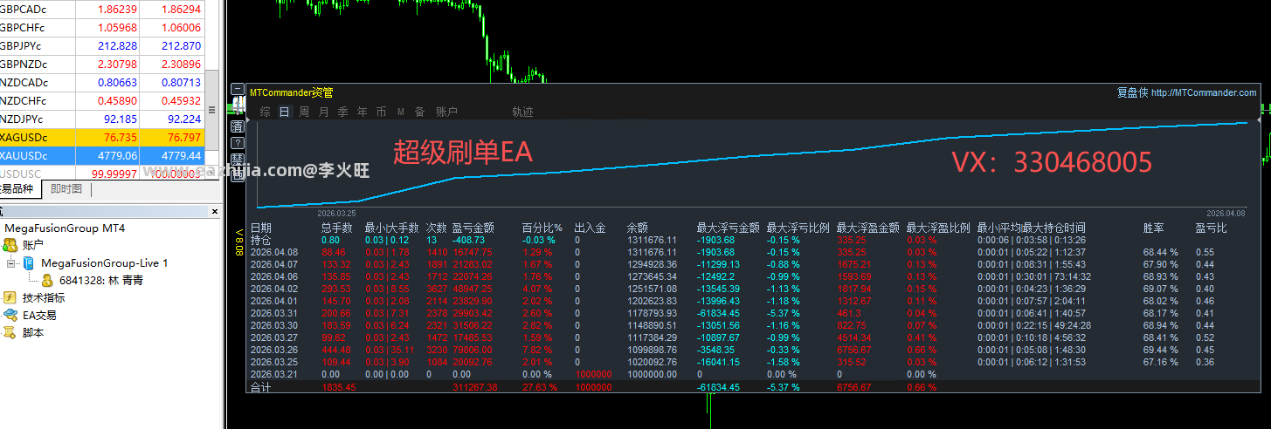
Task: Select the M tab in MTCommander
Action: pos(400,112)
